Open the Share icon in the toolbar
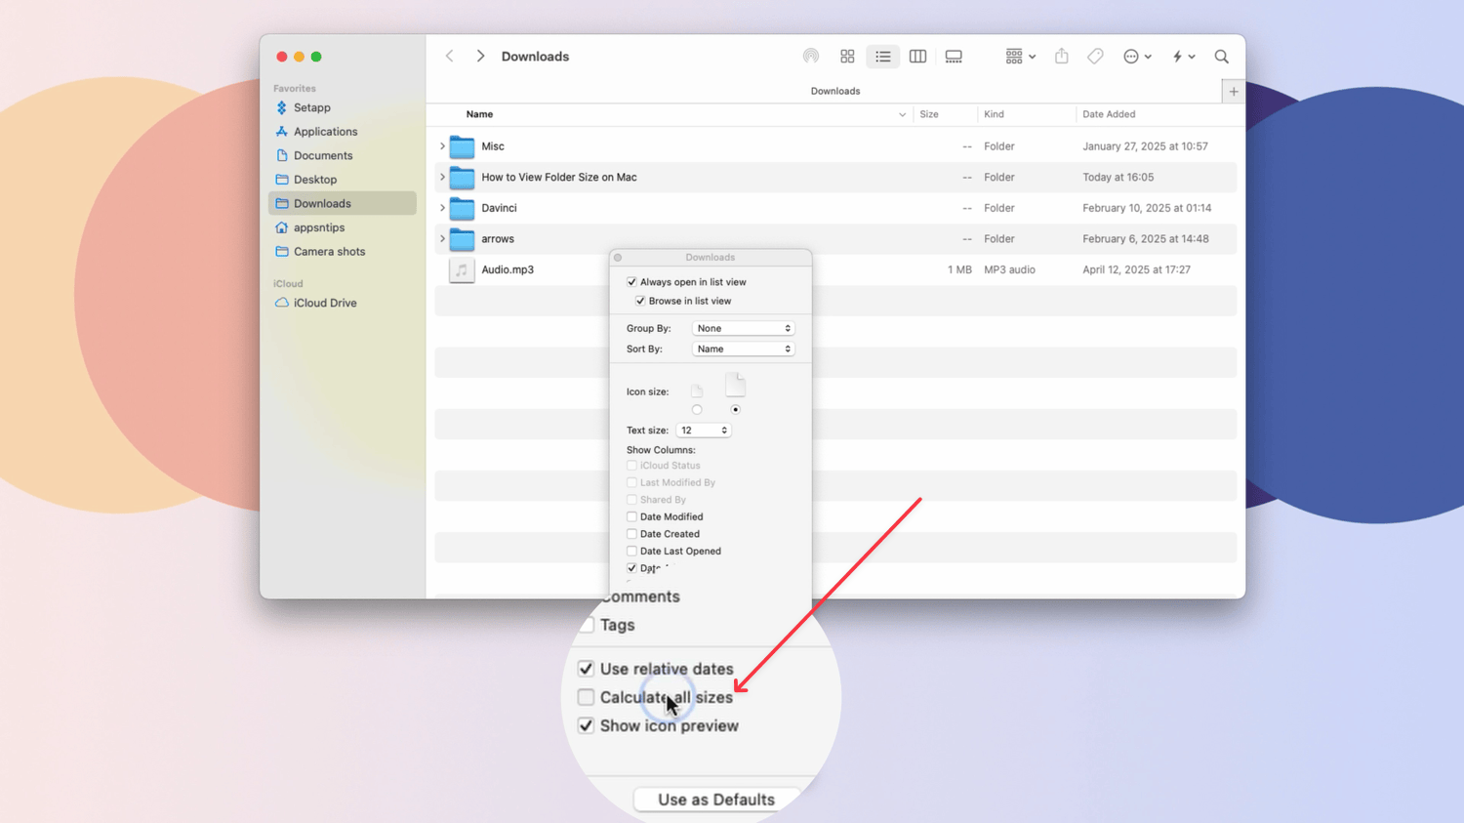1464x823 pixels. [x=1062, y=56]
